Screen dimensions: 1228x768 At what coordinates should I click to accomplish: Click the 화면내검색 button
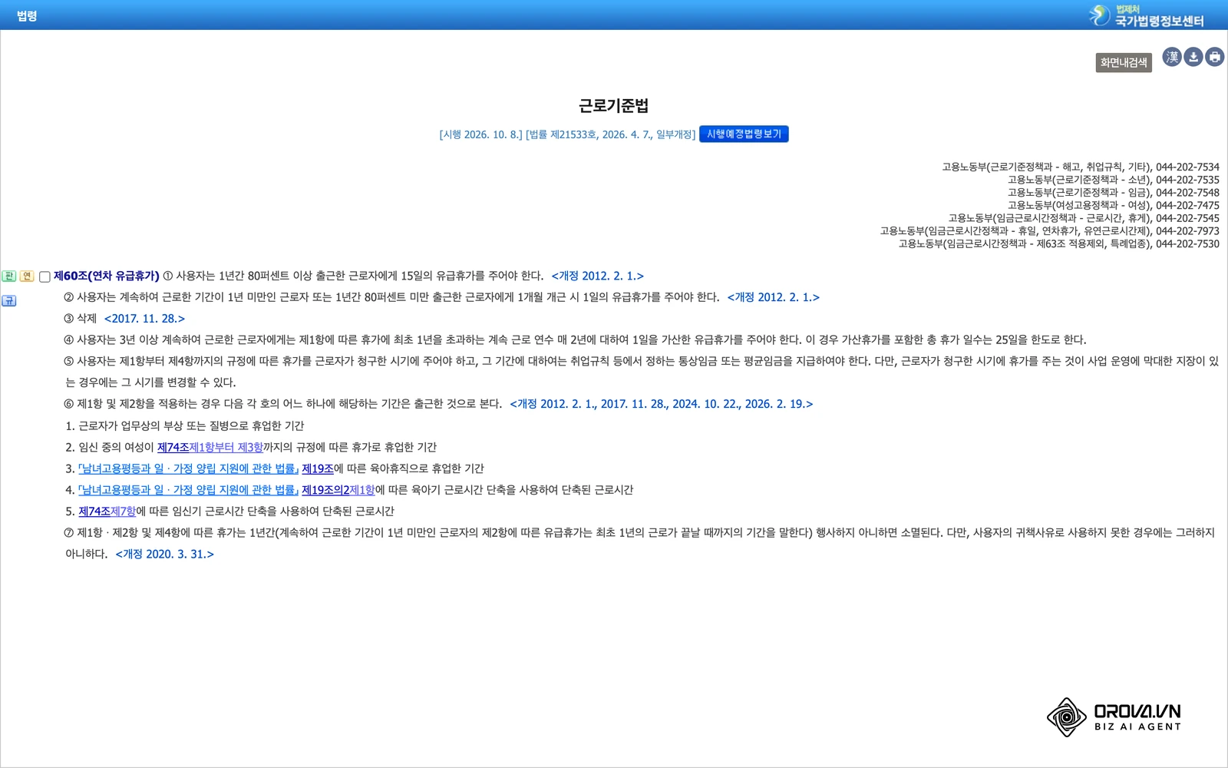(x=1124, y=62)
